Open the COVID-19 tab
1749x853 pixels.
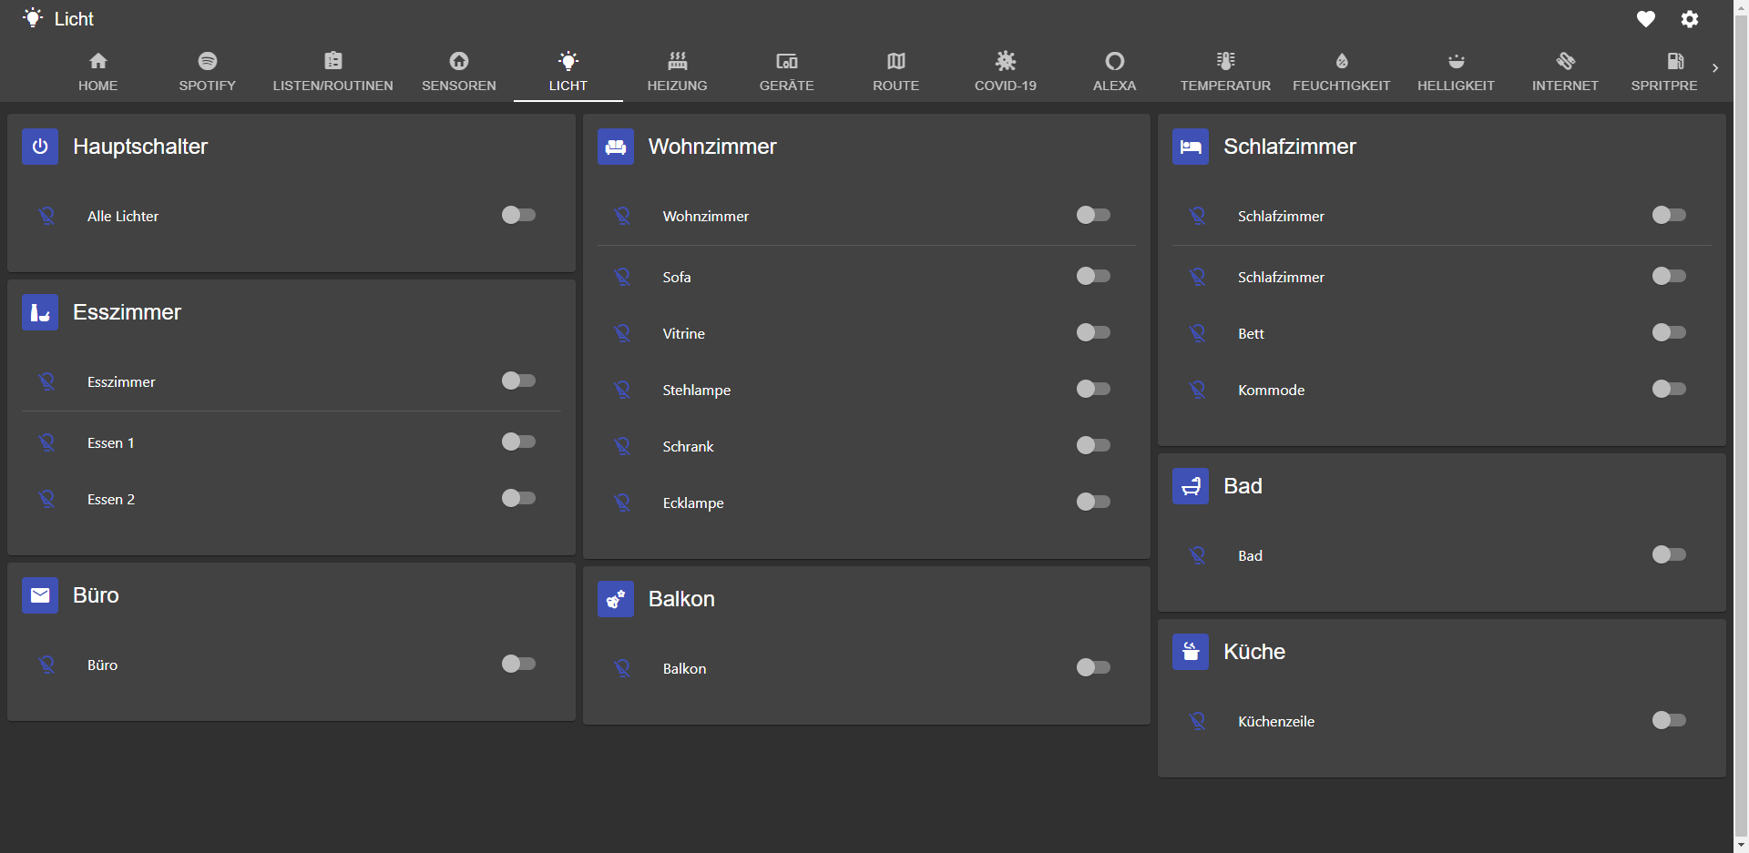point(1006,72)
